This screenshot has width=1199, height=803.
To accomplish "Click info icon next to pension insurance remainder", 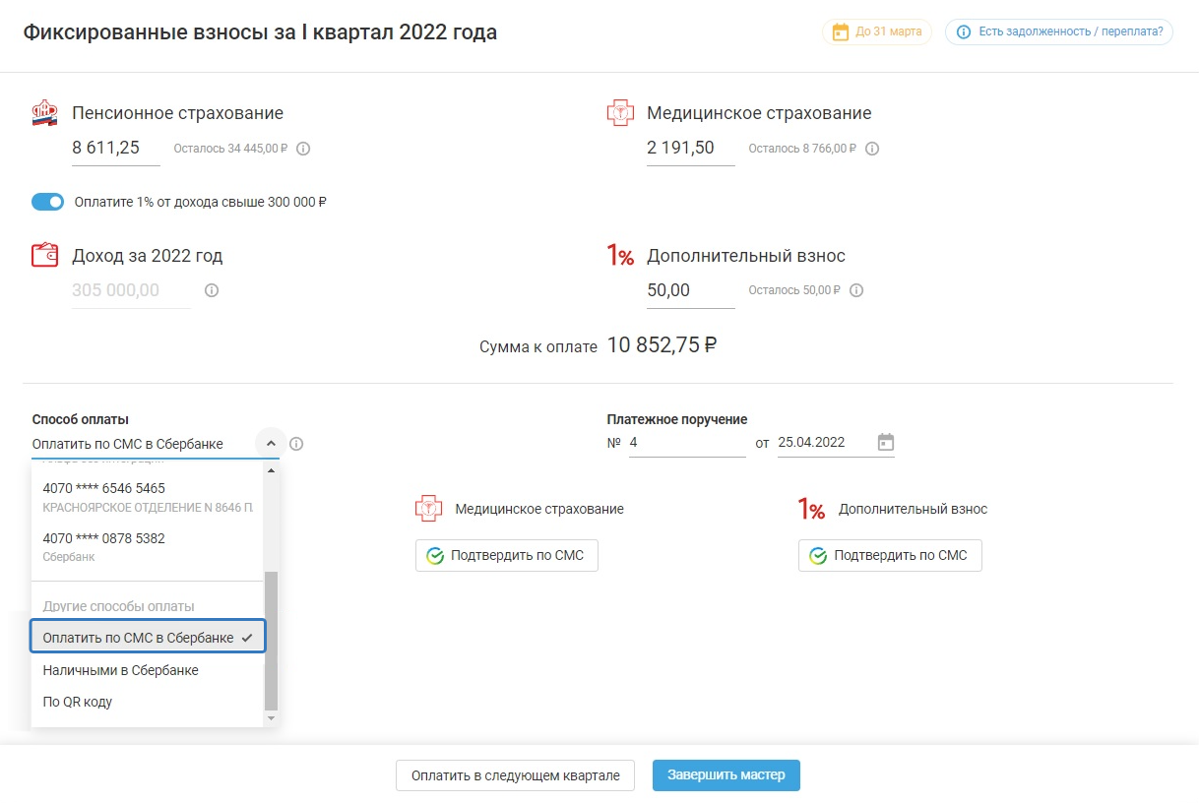I will point(303,150).
